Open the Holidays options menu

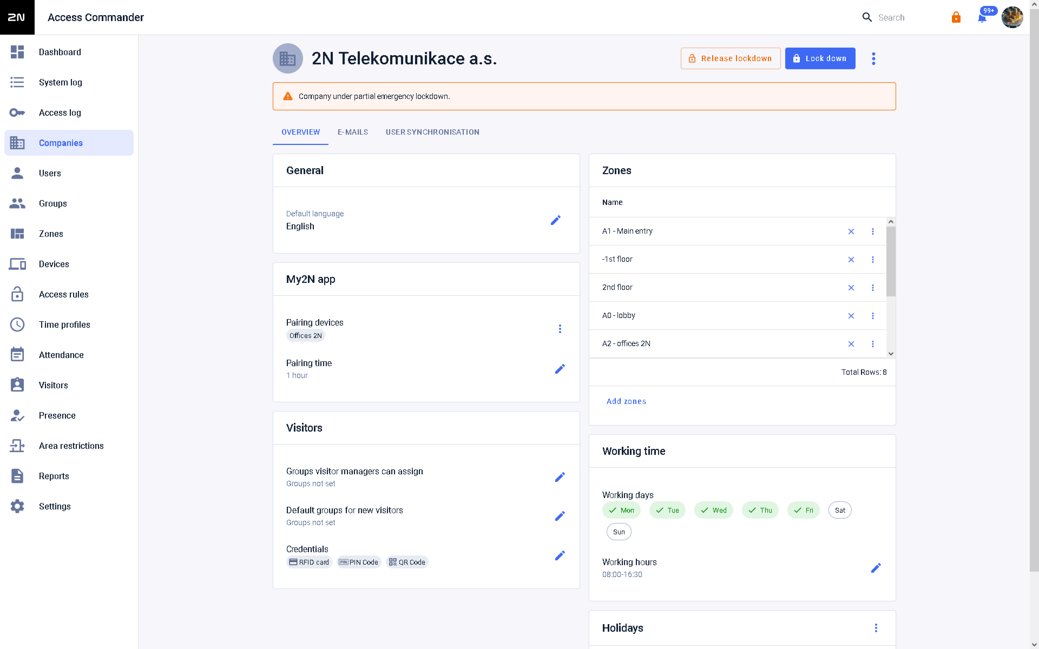coord(876,628)
